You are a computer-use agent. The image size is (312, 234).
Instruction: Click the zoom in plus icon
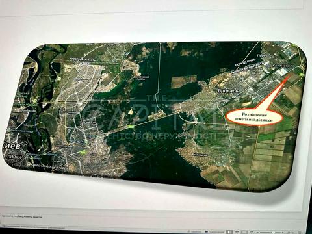tap(283, 233)
